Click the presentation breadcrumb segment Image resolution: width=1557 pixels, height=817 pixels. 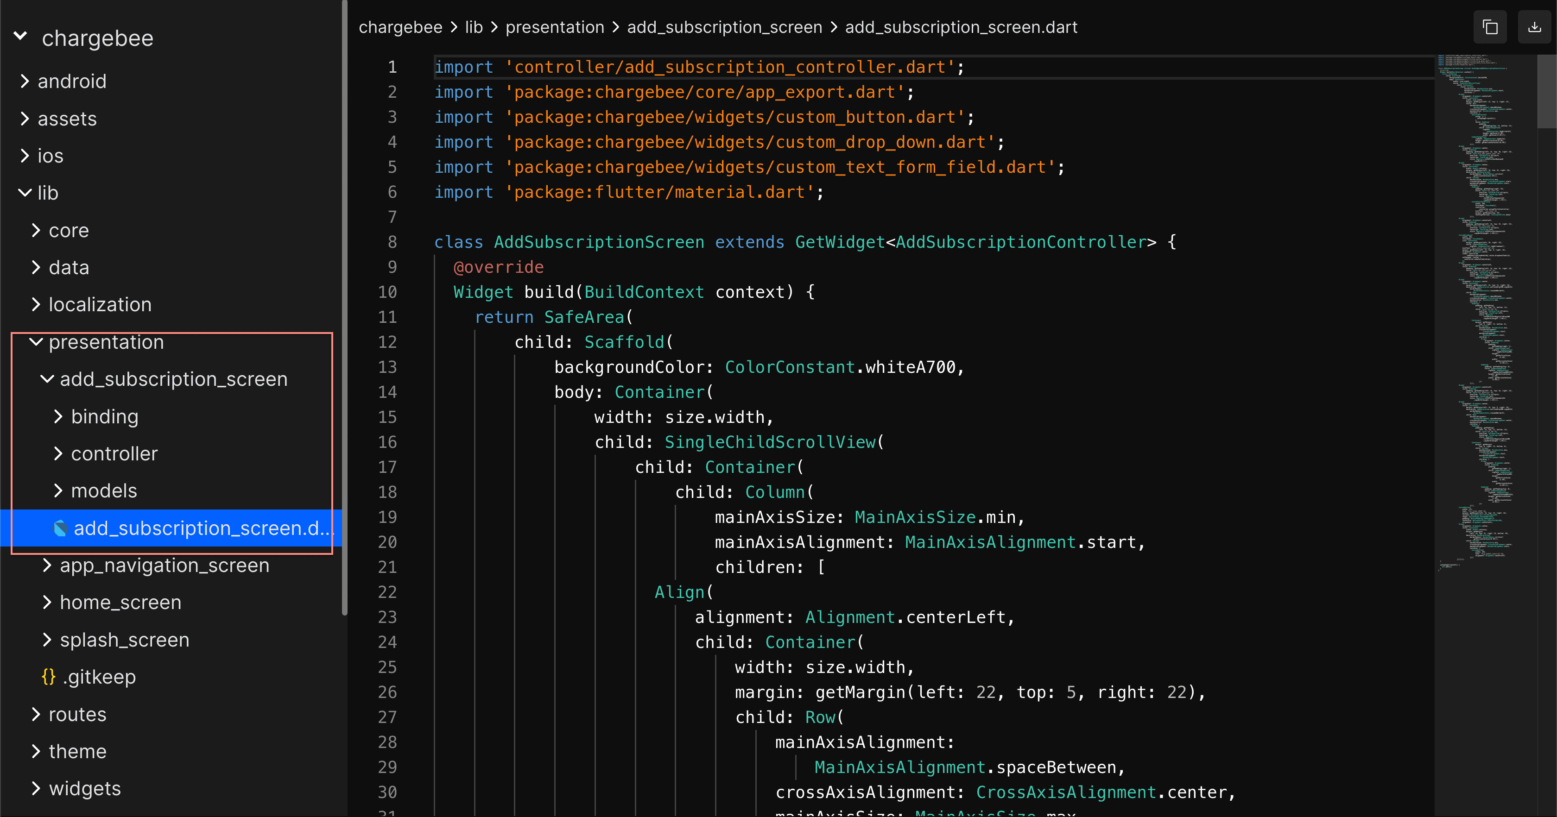[555, 27]
